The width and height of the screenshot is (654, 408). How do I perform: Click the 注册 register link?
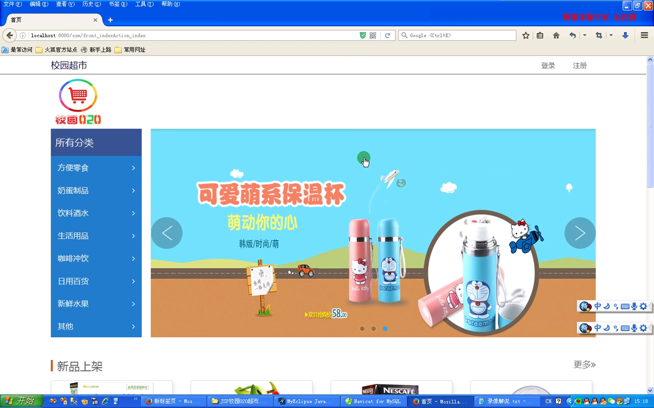tap(580, 66)
